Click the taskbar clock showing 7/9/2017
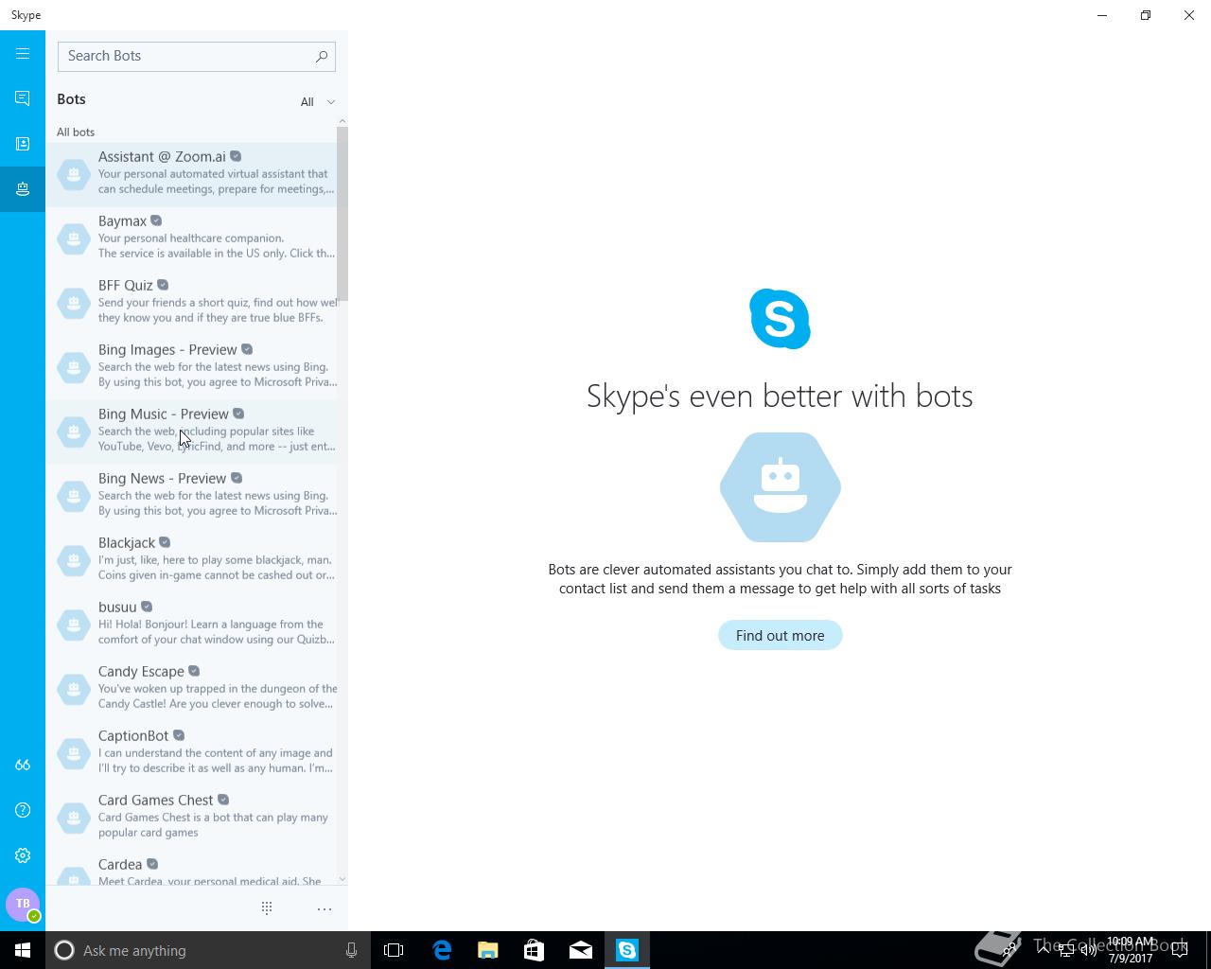 1131,950
